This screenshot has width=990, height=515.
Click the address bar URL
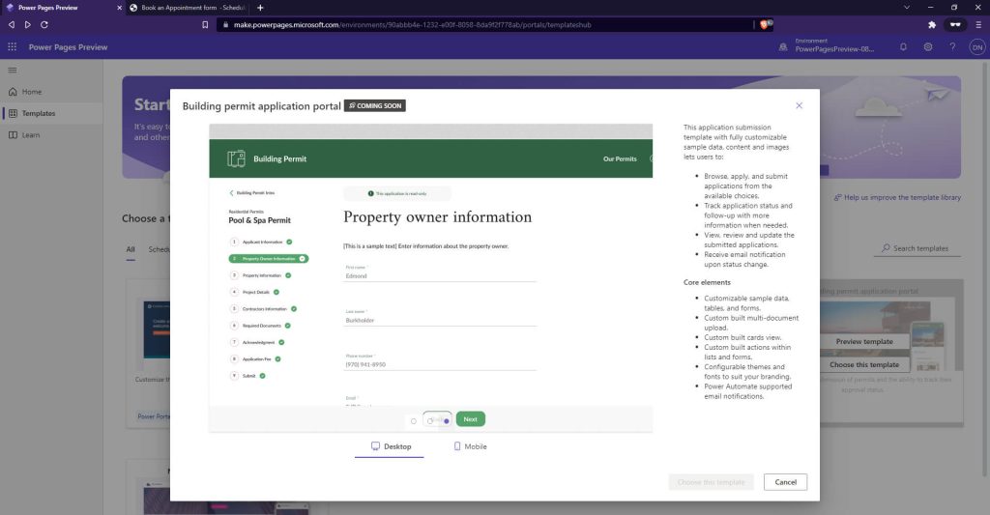(412, 24)
